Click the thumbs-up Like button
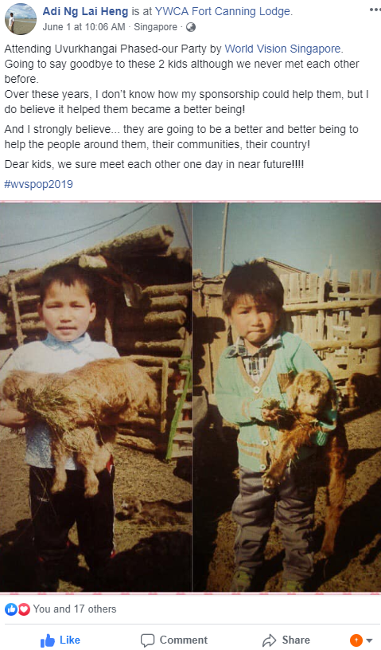This screenshot has height=650, width=381. 60,640
